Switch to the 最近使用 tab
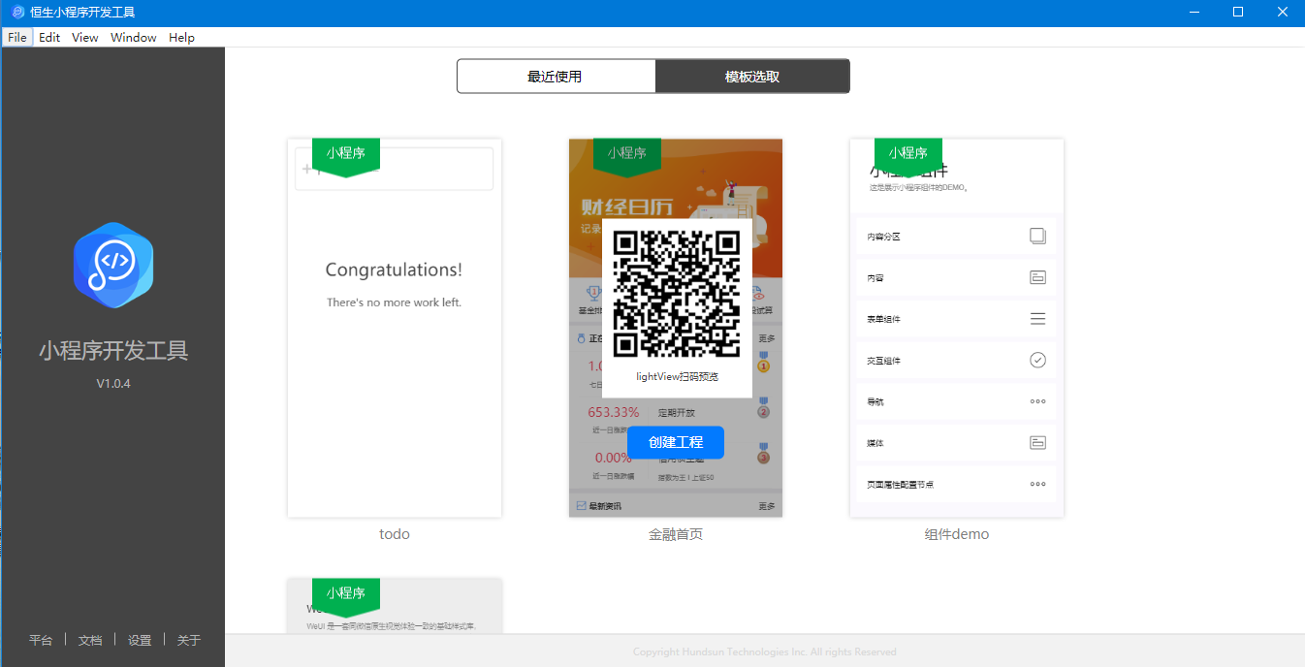 point(556,77)
